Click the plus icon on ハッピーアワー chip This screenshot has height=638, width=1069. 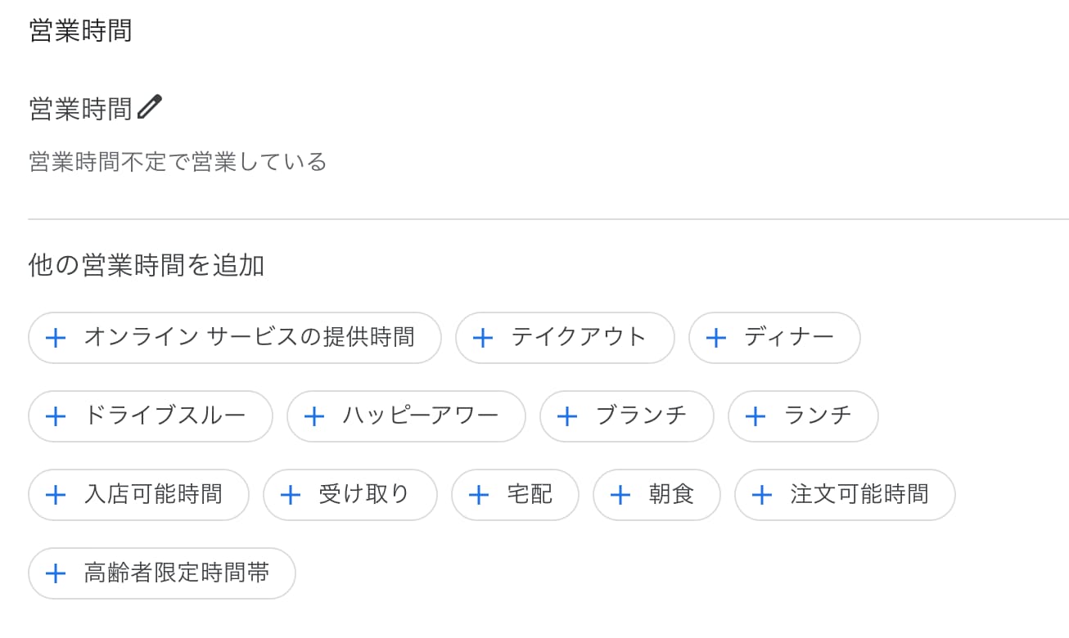(x=314, y=416)
